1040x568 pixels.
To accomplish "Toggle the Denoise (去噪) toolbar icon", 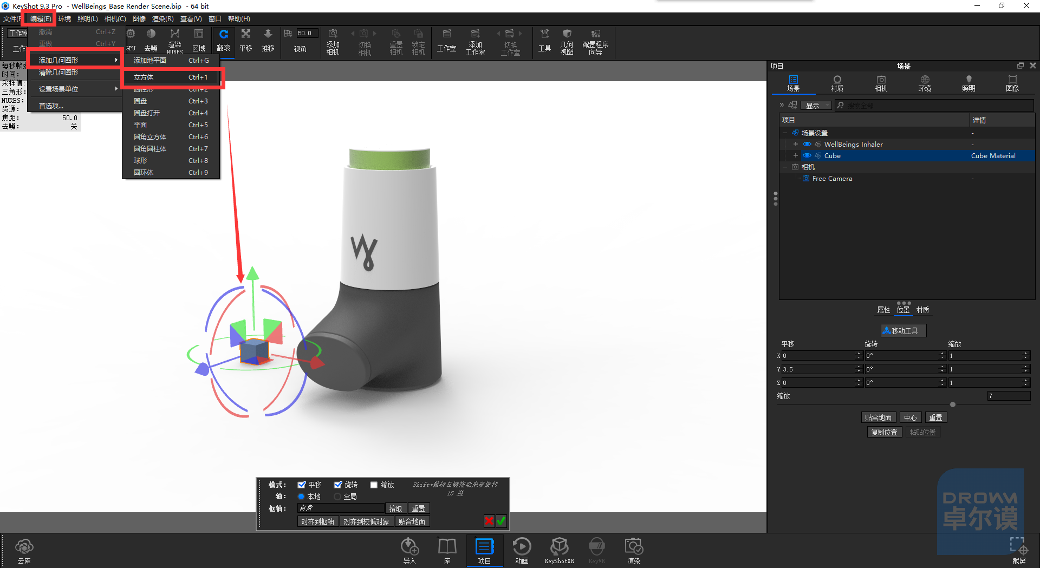I will click(151, 41).
